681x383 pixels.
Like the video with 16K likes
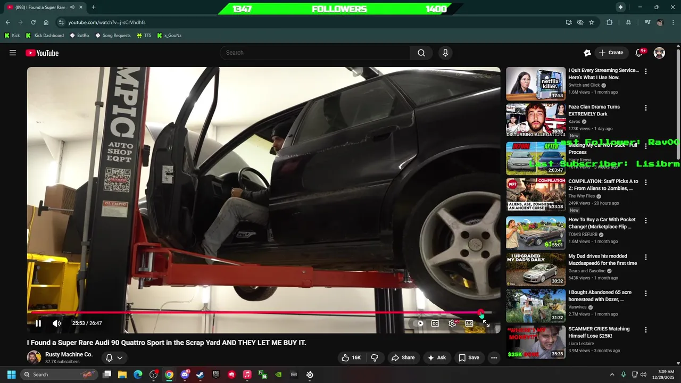tap(351, 357)
